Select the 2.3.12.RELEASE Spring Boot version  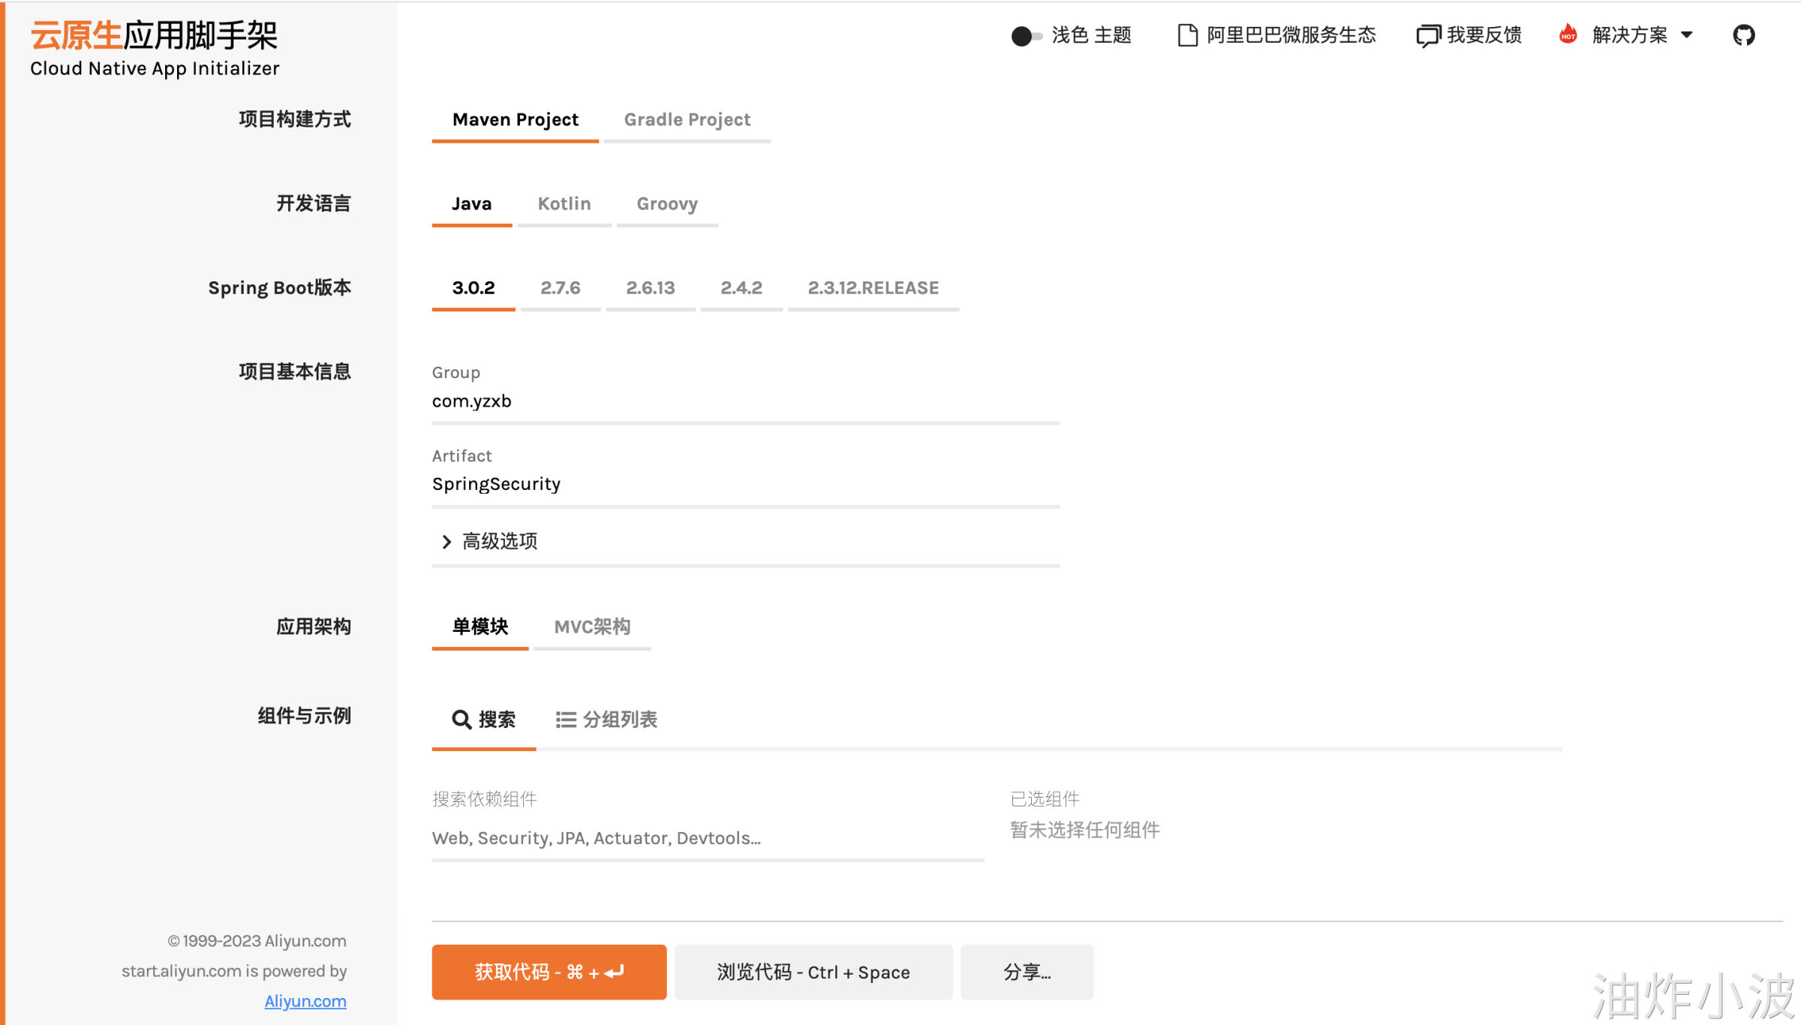pos(873,288)
